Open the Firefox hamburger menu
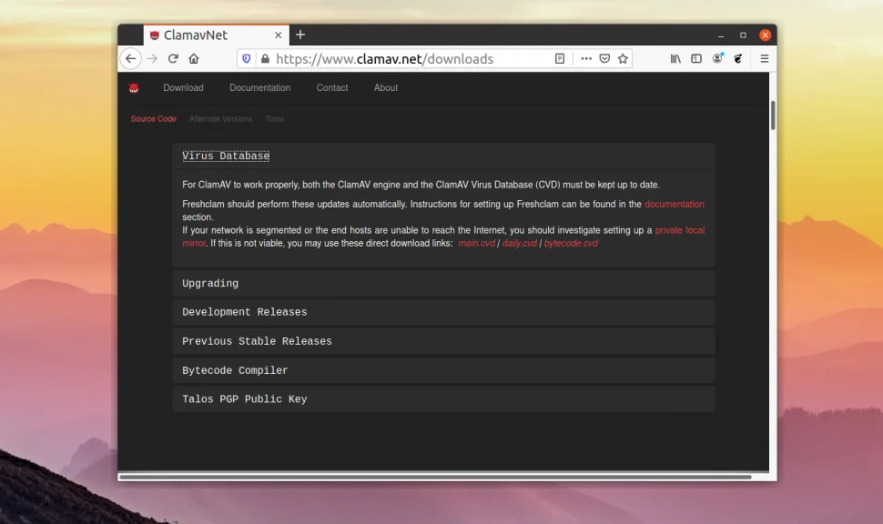883x524 pixels. coord(764,58)
